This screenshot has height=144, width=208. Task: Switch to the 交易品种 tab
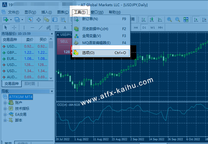click(12, 84)
